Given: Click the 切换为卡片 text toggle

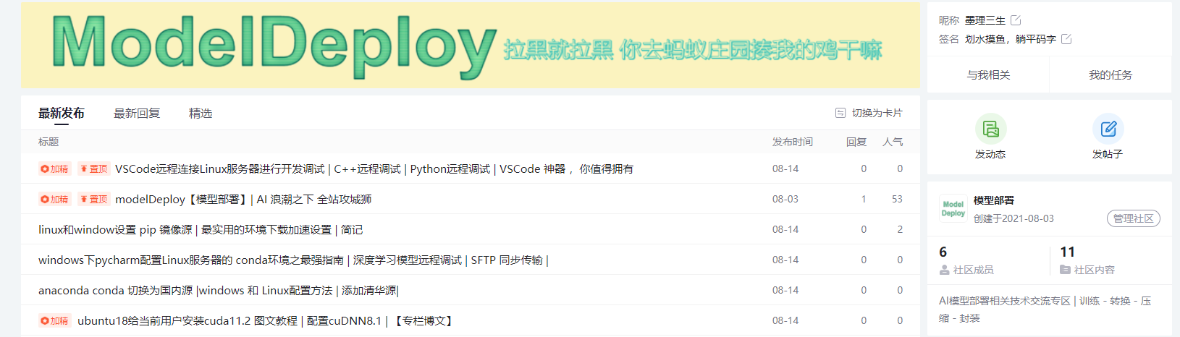Looking at the screenshot, I should [x=877, y=113].
